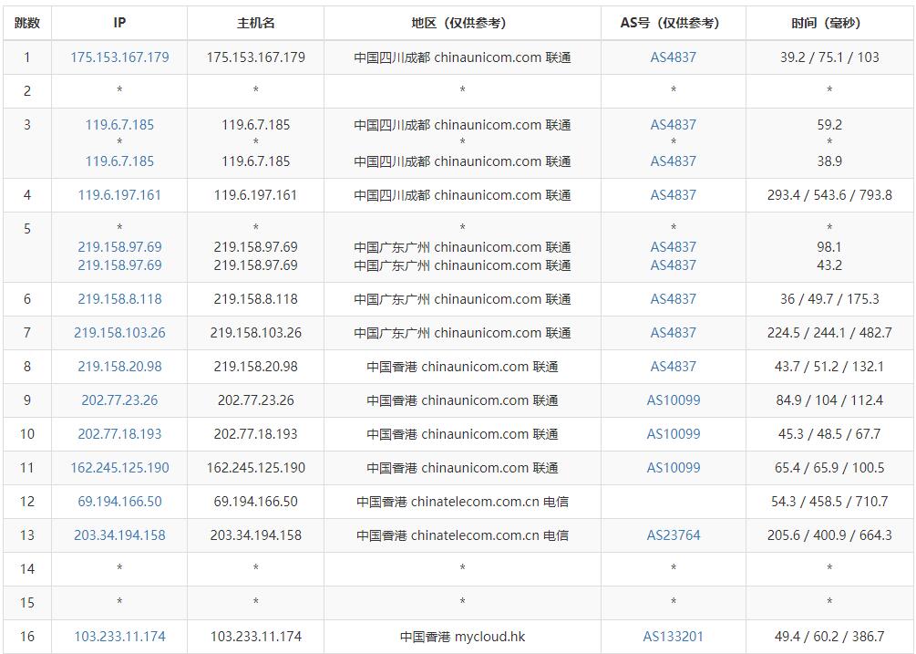Click hostname cell 203.34.194.158
The width and height of the screenshot is (916, 654).
[256, 535]
